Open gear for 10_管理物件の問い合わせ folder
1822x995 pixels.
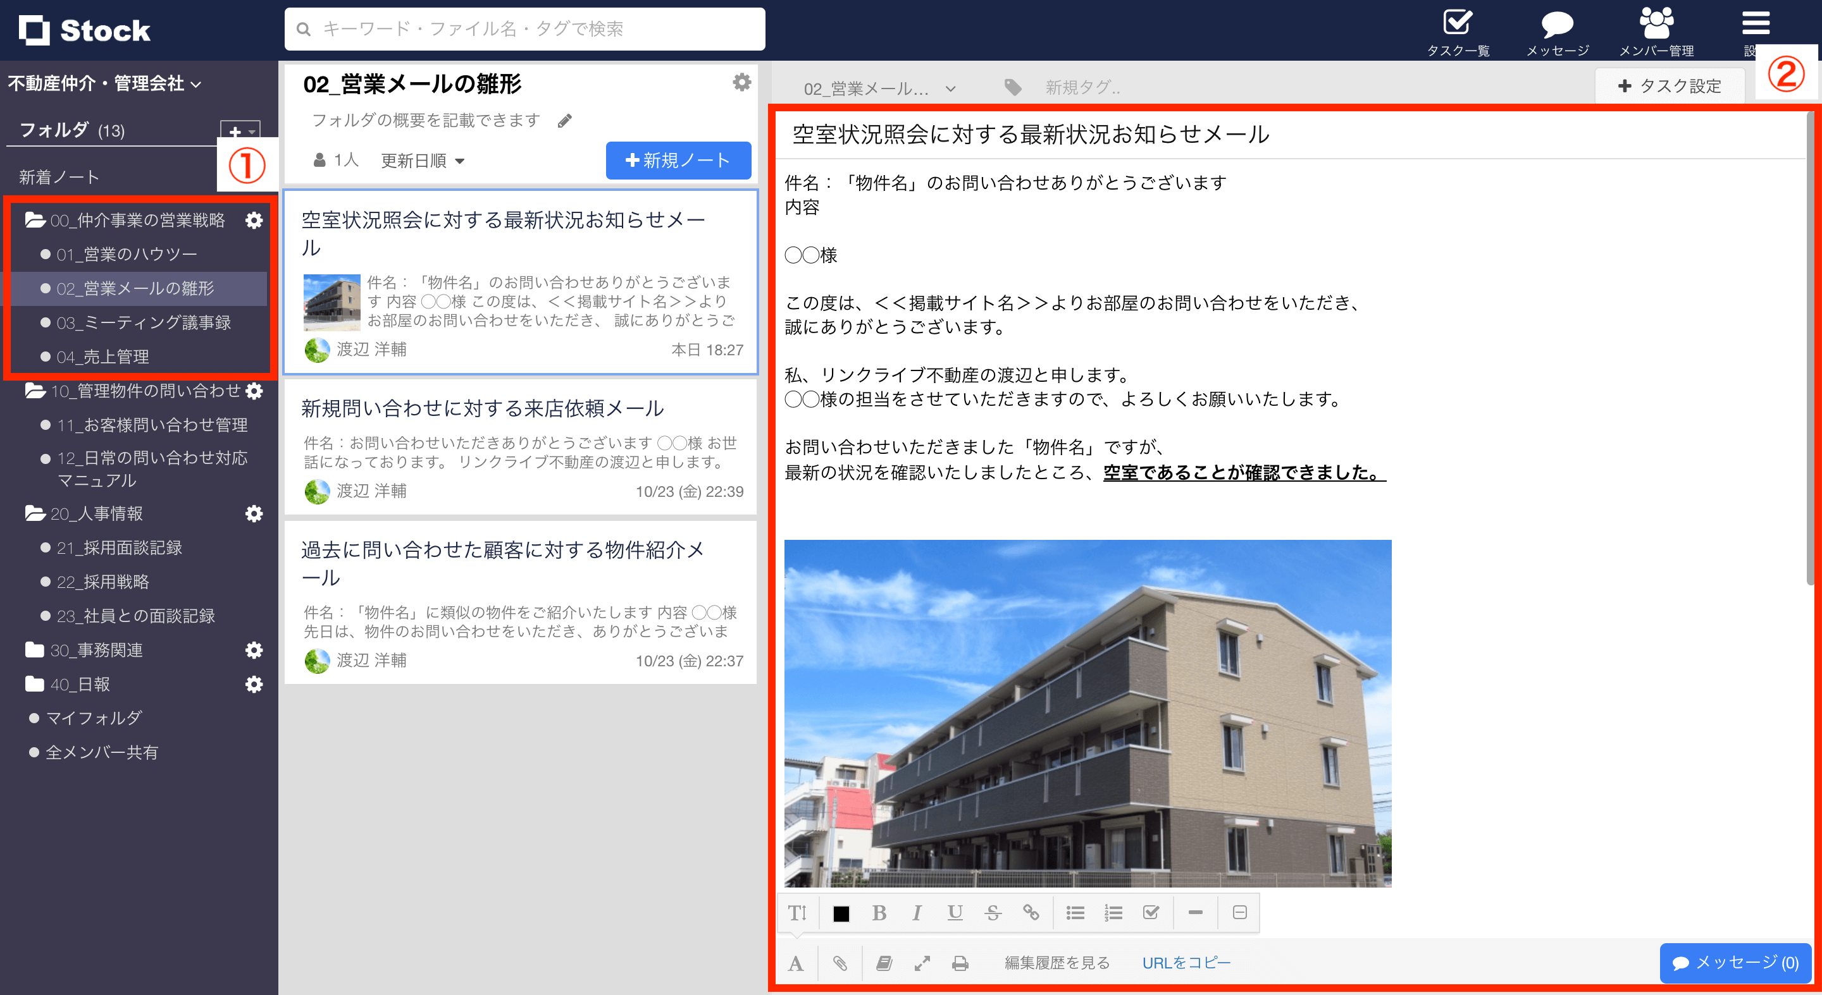(x=254, y=391)
